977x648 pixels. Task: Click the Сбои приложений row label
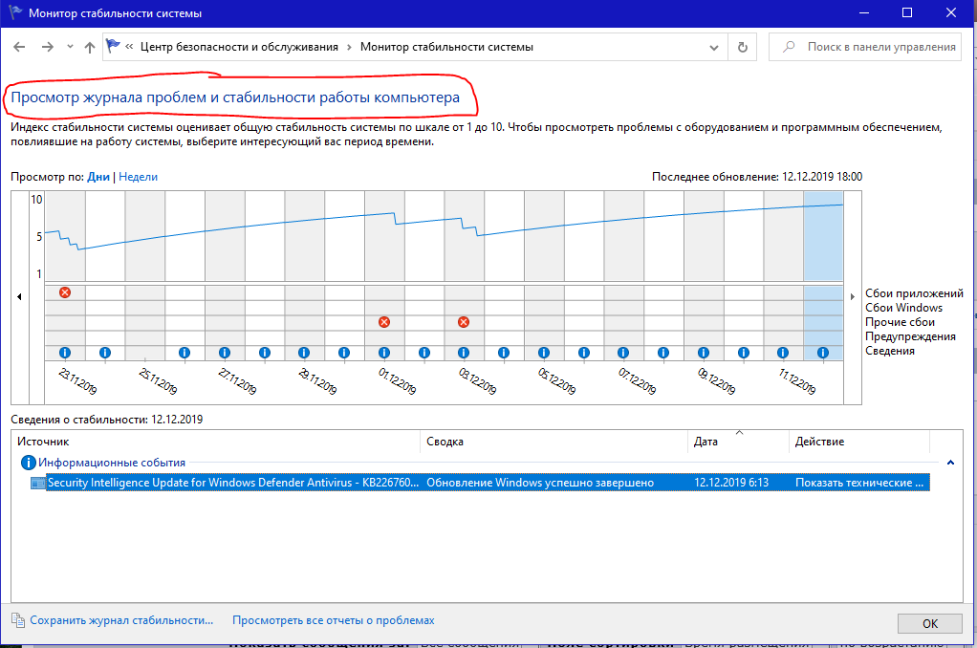pyautogui.click(x=914, y=293)
